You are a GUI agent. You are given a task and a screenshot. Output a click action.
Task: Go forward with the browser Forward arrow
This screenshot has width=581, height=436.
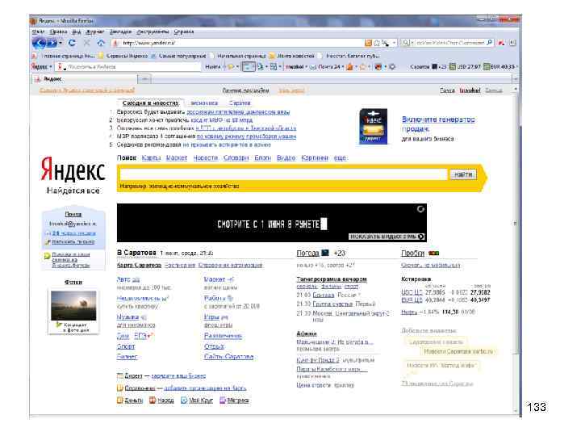(x=52, y=43)
